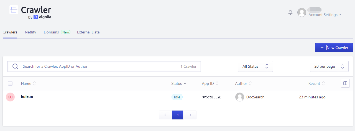
Task: Switch to the Netlify tab
Action: point(30,32)
